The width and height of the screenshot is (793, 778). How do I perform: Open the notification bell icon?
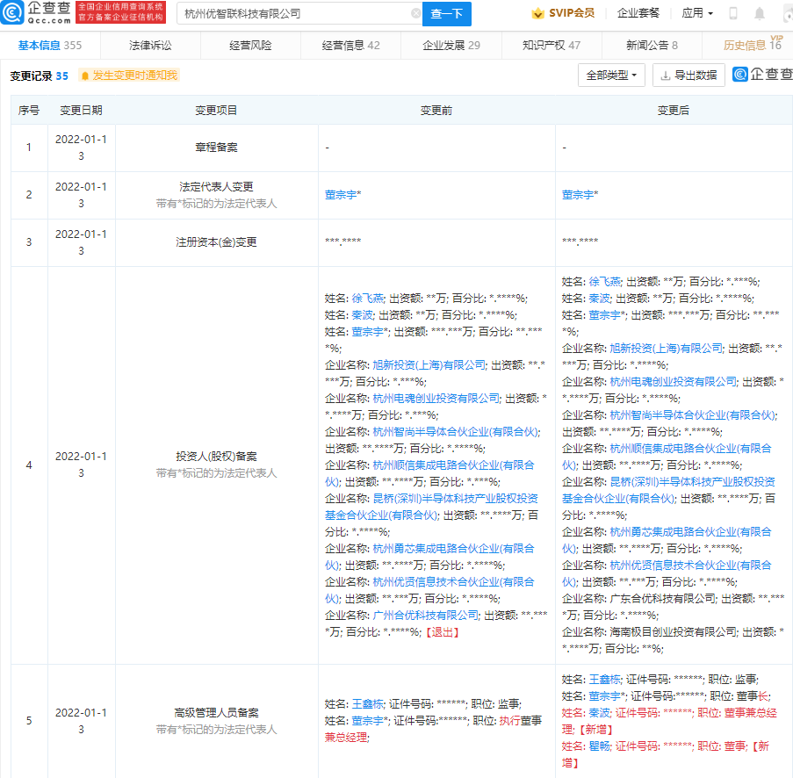pos(759,14)
